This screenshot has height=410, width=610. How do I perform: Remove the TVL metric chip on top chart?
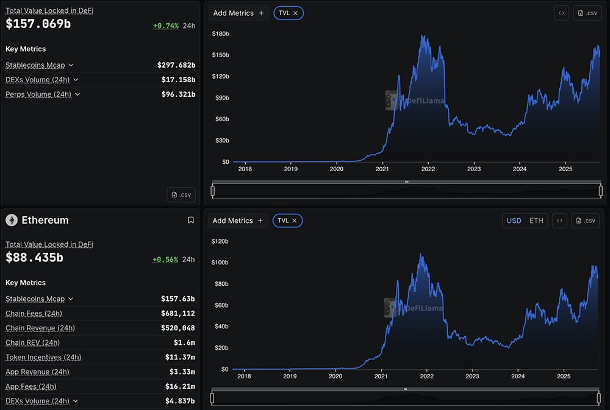click(295, 13)
